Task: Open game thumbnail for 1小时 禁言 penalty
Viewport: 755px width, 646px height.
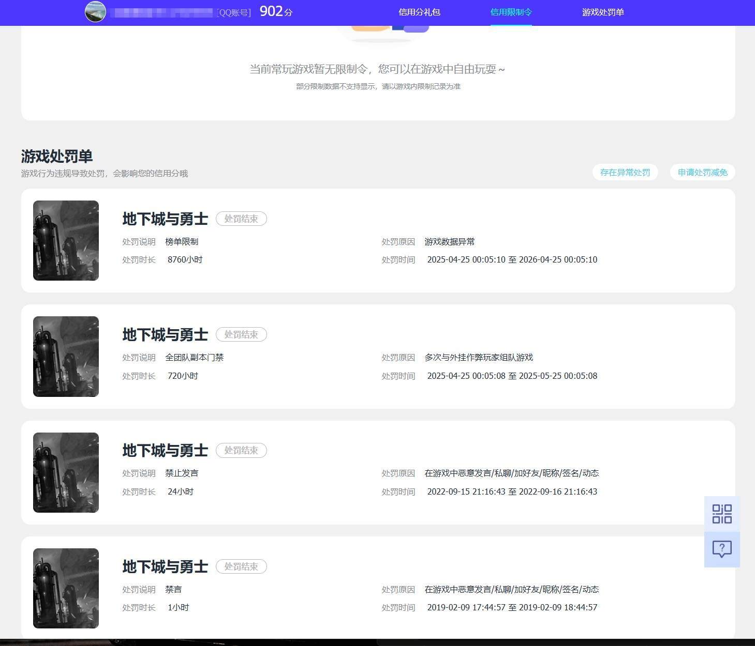Action: [66, 588]
